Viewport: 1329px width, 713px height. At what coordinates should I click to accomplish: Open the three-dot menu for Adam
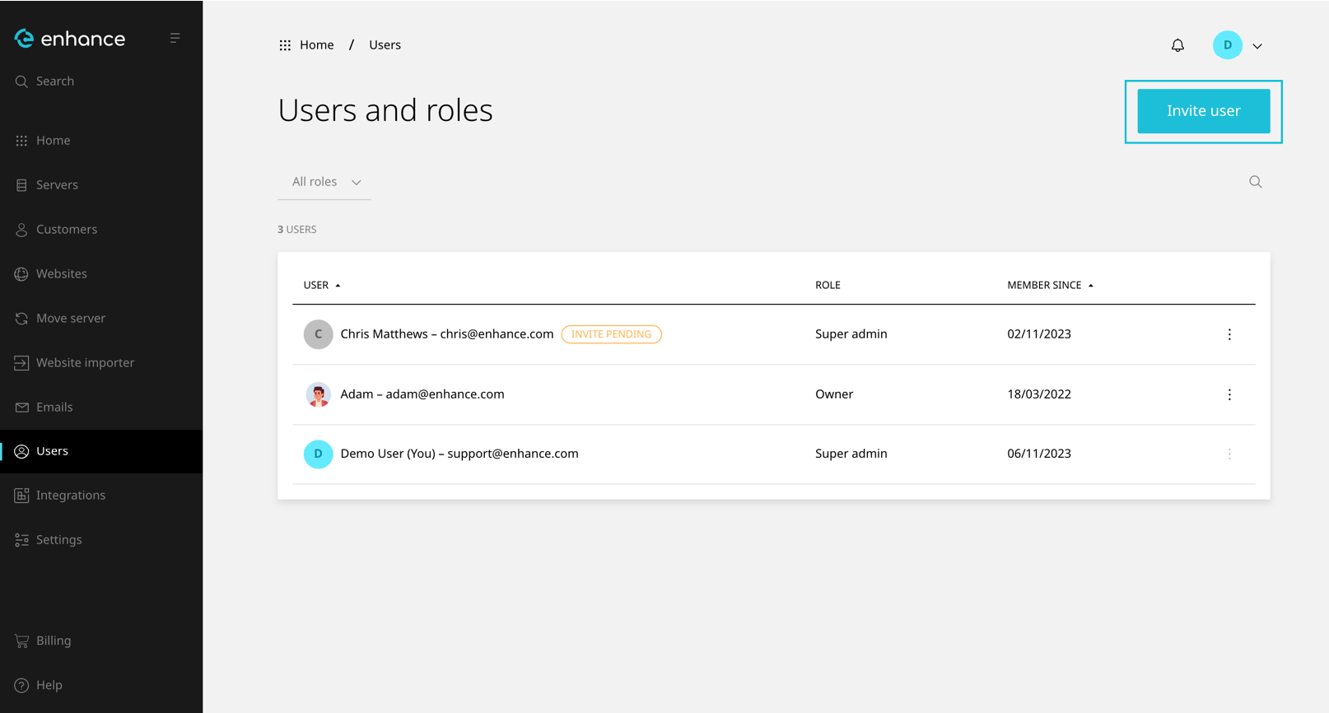pyautogui.click(x=1229, y=394)
